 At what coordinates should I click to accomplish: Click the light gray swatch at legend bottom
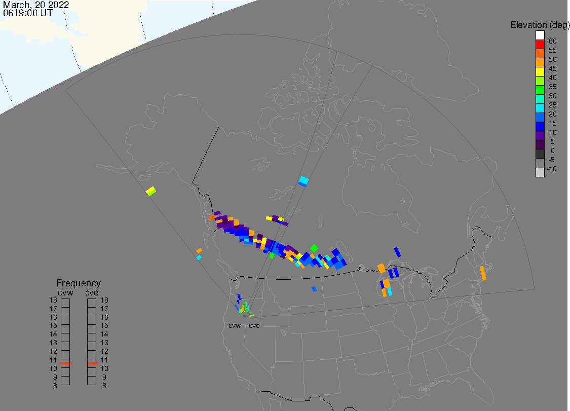pyautogui.click(x=540, y=172)
